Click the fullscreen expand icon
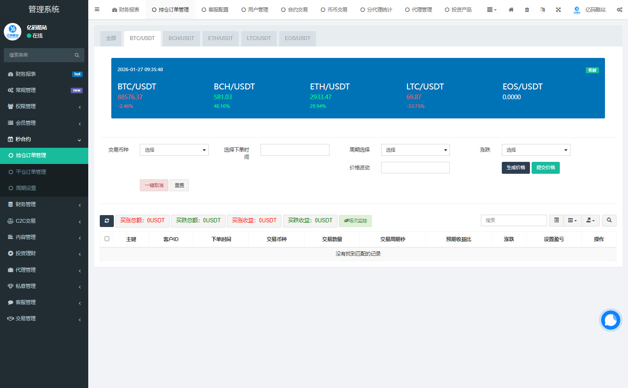 coord(558,10)
